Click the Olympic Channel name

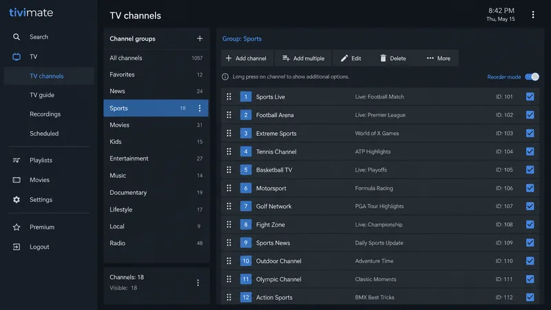[x=279, y=280]
